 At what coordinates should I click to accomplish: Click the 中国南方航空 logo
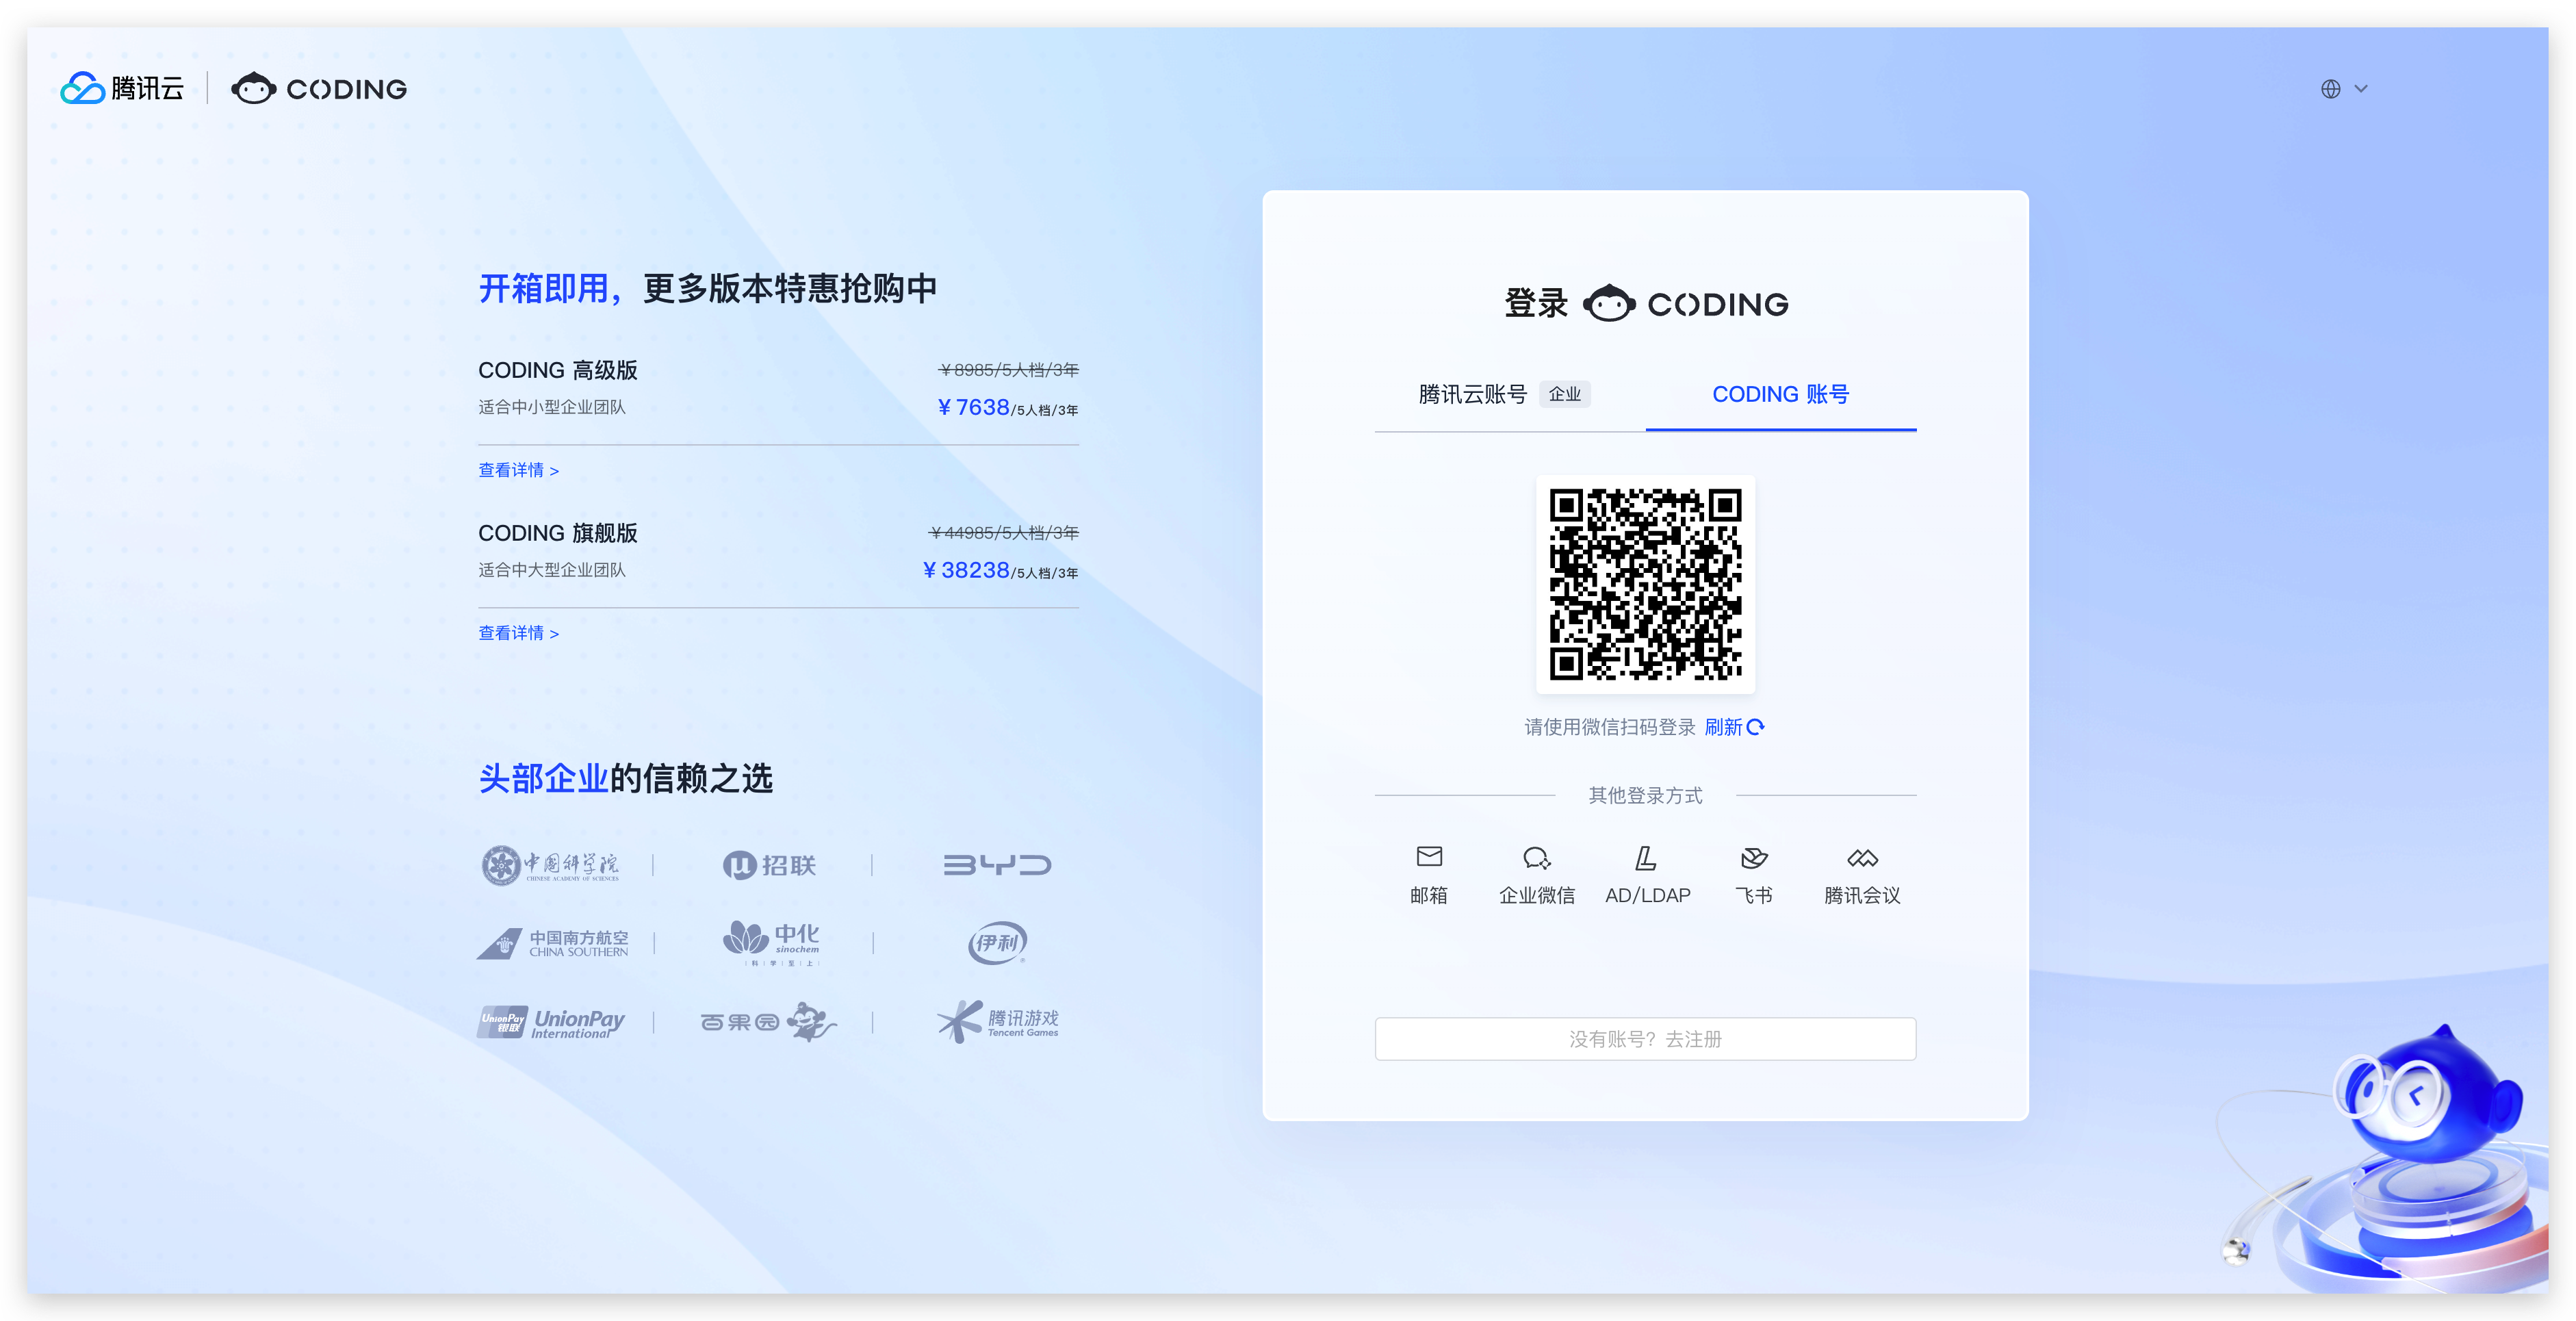point(552,943)
